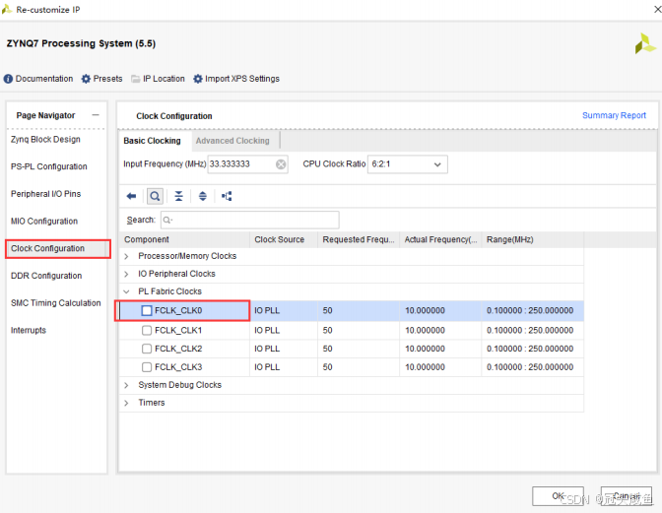Collapse the PL Fabric Clocks group
This screenshot has width=662, height=513.
(x=126, y=291)
